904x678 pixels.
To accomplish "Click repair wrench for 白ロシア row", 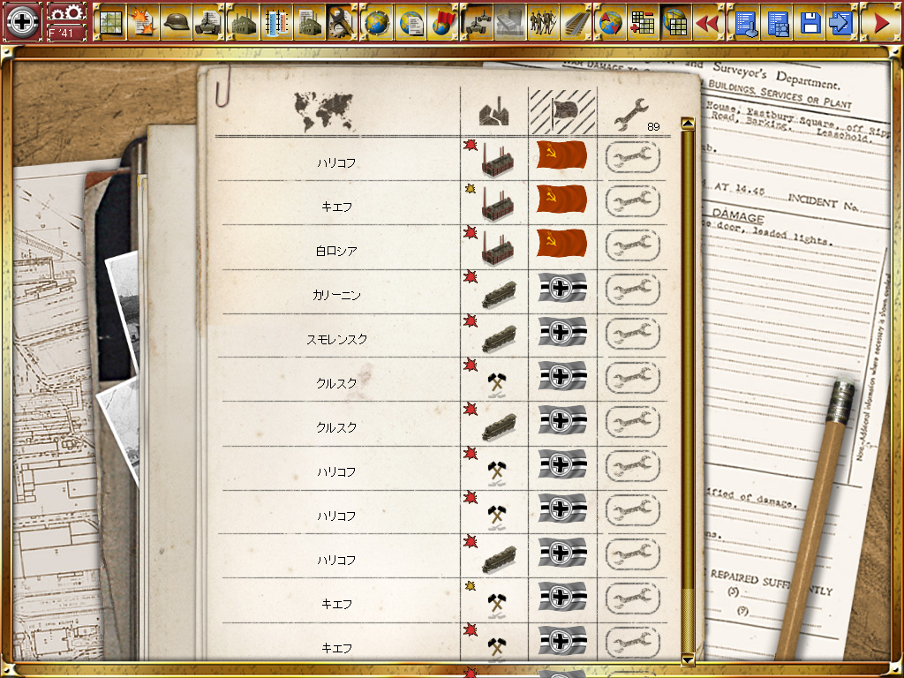I will [632, 245].
